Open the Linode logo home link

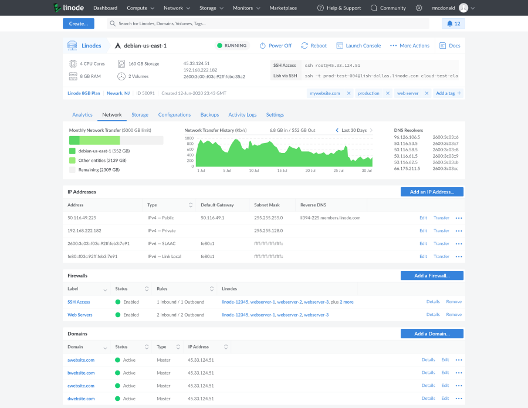tap(69, 8)
